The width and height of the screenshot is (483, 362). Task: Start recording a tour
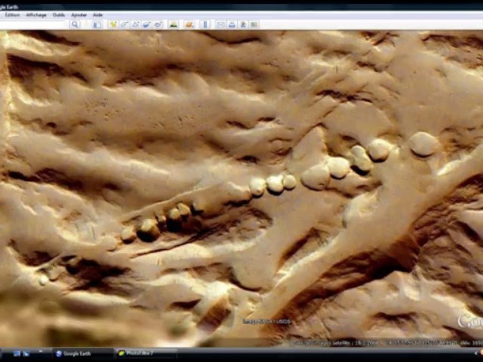[x=158, y=24]
